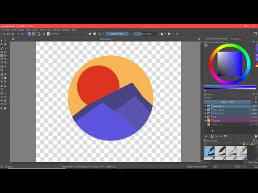
Task: Create a new document from toolbar
Action: coord(4,34)
